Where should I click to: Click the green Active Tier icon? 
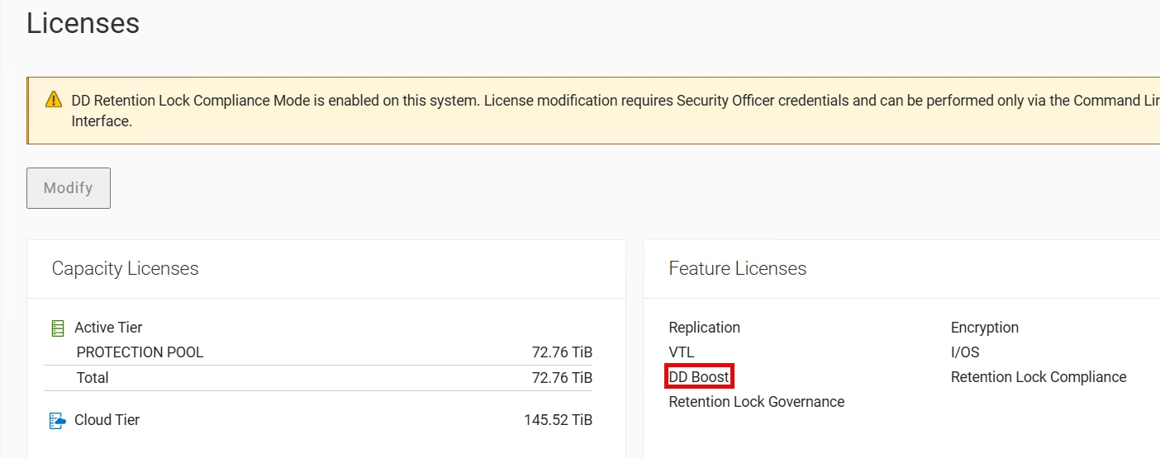click(x=58, y=328)
